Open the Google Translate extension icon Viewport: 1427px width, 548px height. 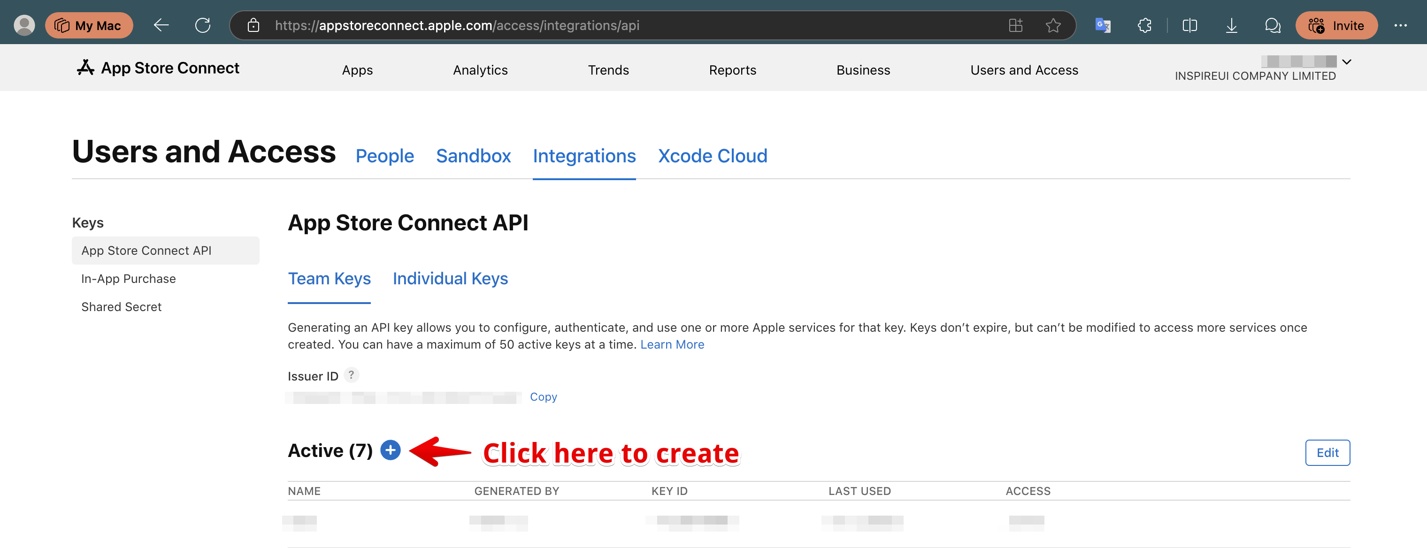pos(1102,25)
